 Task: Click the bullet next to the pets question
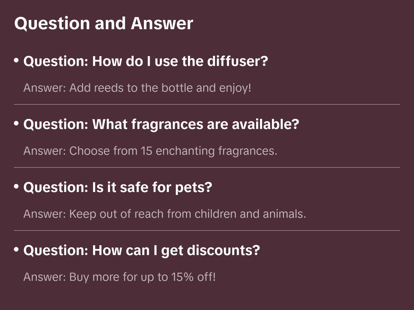click(16, 187)
